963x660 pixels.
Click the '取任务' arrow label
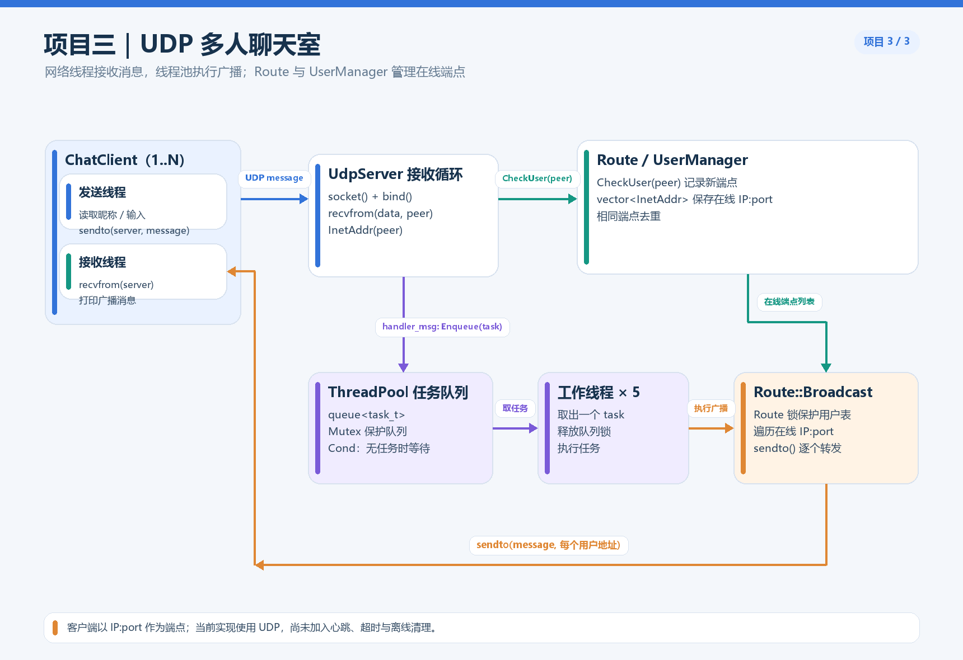pyautogui.click(x=515, y=409)
